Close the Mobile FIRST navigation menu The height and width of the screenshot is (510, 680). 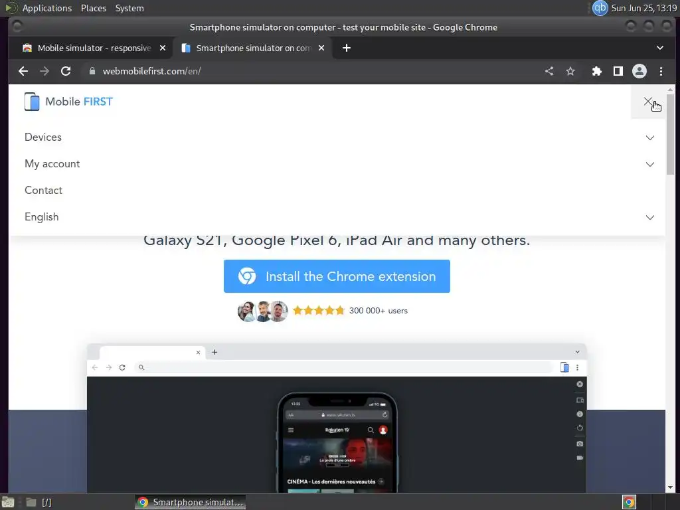(648, 102)
